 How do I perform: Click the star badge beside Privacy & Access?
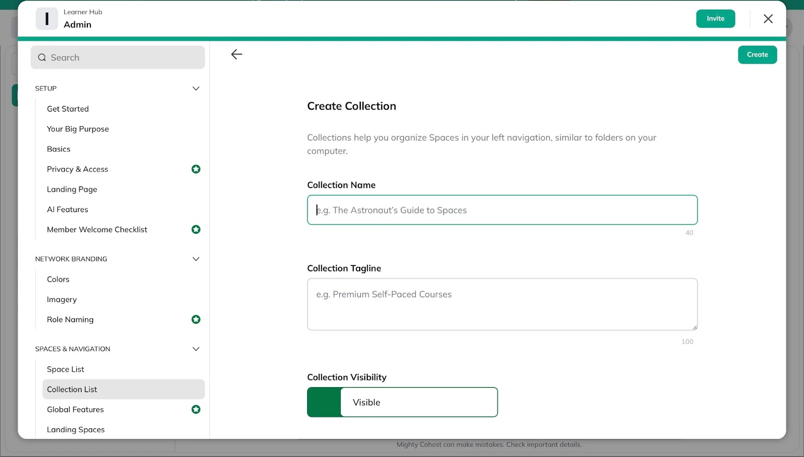click(x=196, y=169)
